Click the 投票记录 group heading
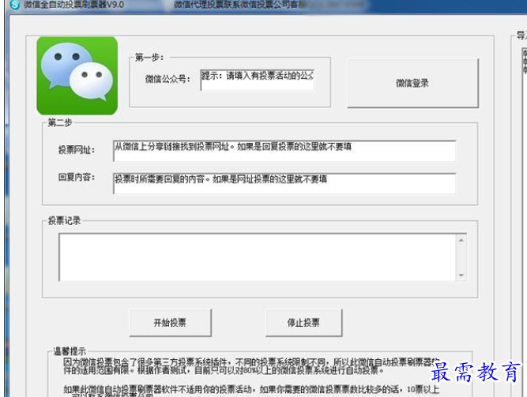The image size is (527, 397). [x=64, y=221]
